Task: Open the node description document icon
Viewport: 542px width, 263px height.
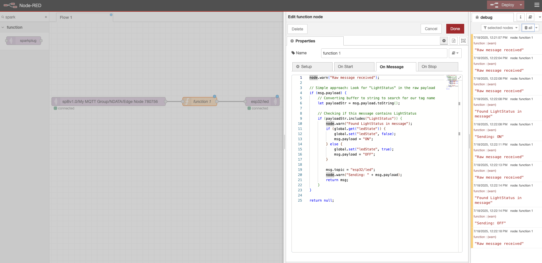Action: coord(454,41)
